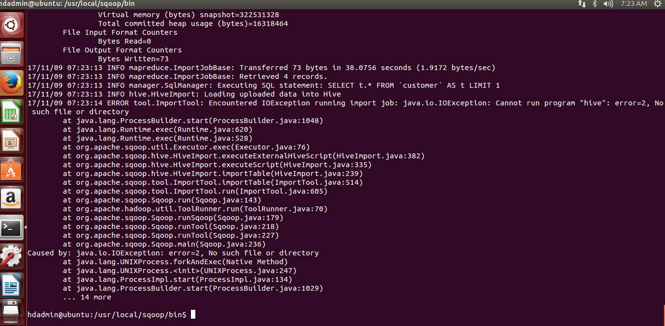Screen dimensions: 665x326
Task: Open System Settings gear-and-wrench icon
Action: pyautogui.click(x=12, y=256)
